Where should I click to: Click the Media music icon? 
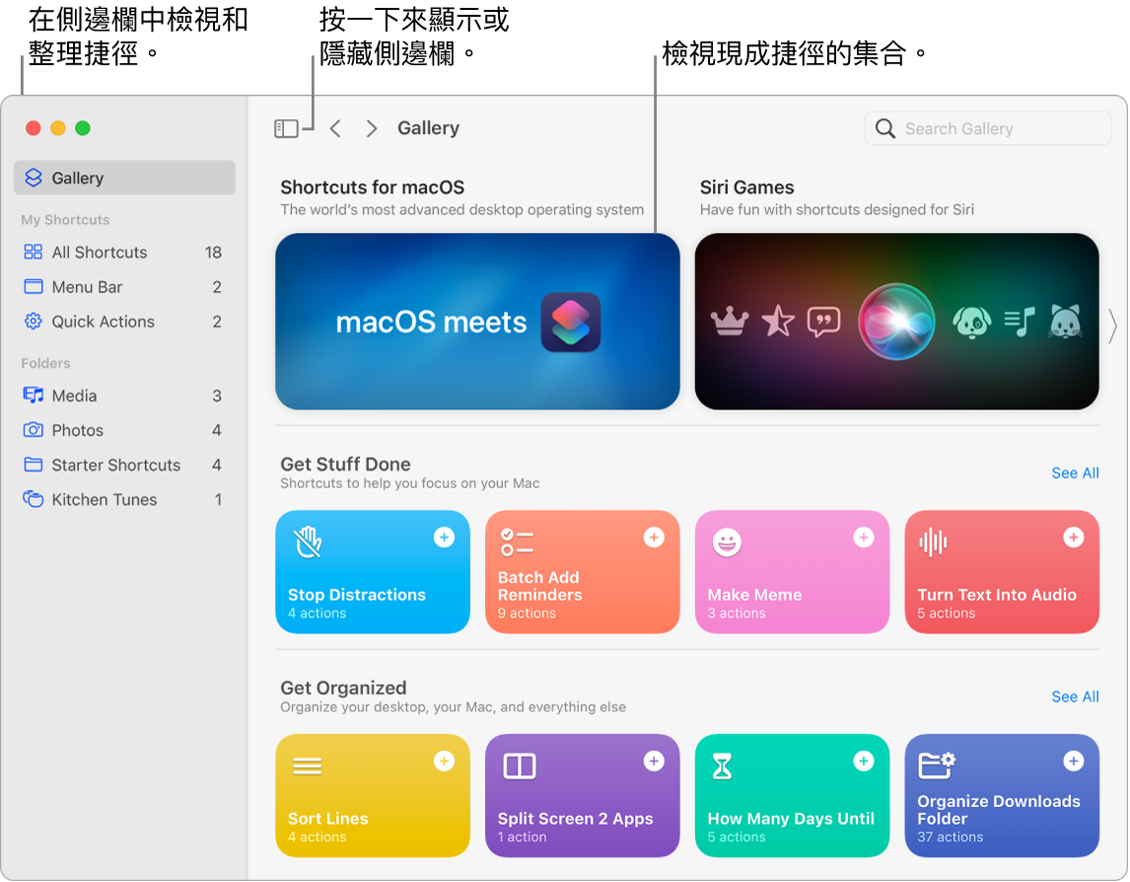[34, 396]
